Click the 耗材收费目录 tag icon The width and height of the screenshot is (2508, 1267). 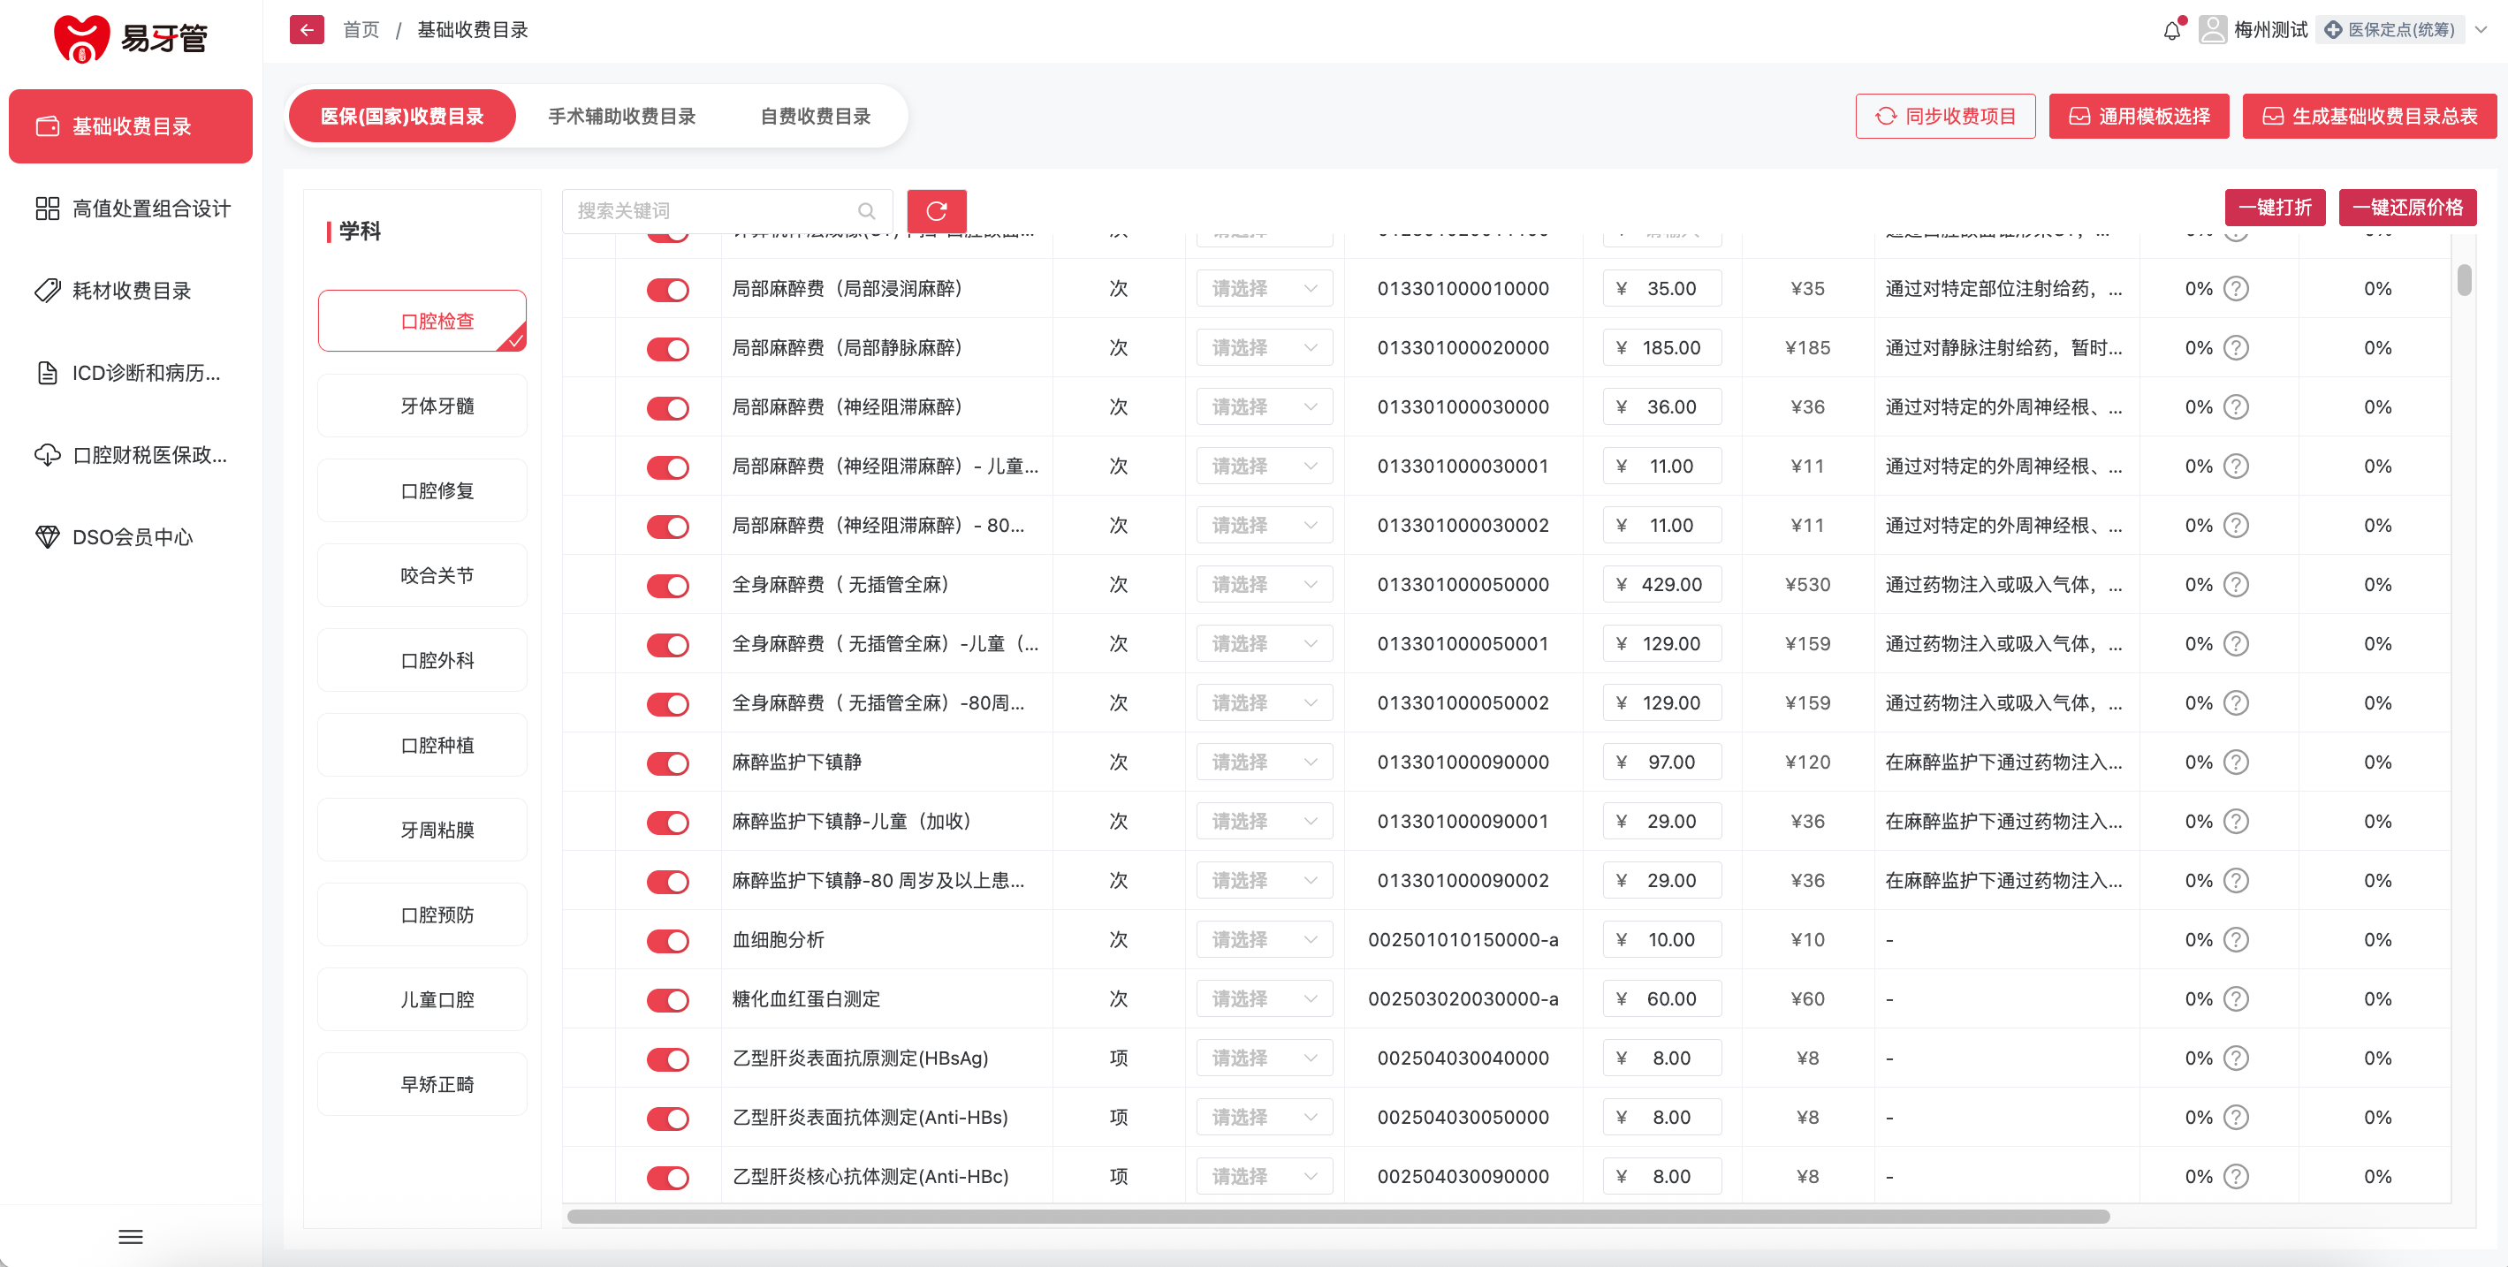click(x=47, y=290)
